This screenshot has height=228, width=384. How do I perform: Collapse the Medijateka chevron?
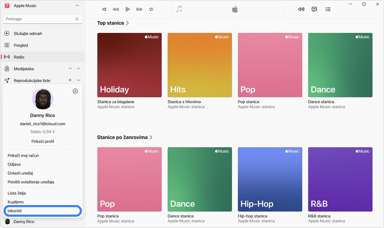pos(78,69)
